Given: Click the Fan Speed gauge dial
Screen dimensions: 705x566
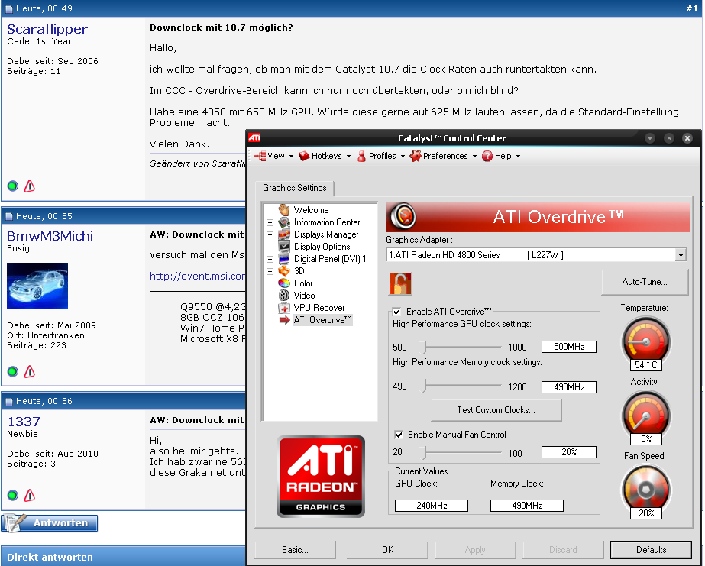Looking at the screenshot, I should (645, 489).
